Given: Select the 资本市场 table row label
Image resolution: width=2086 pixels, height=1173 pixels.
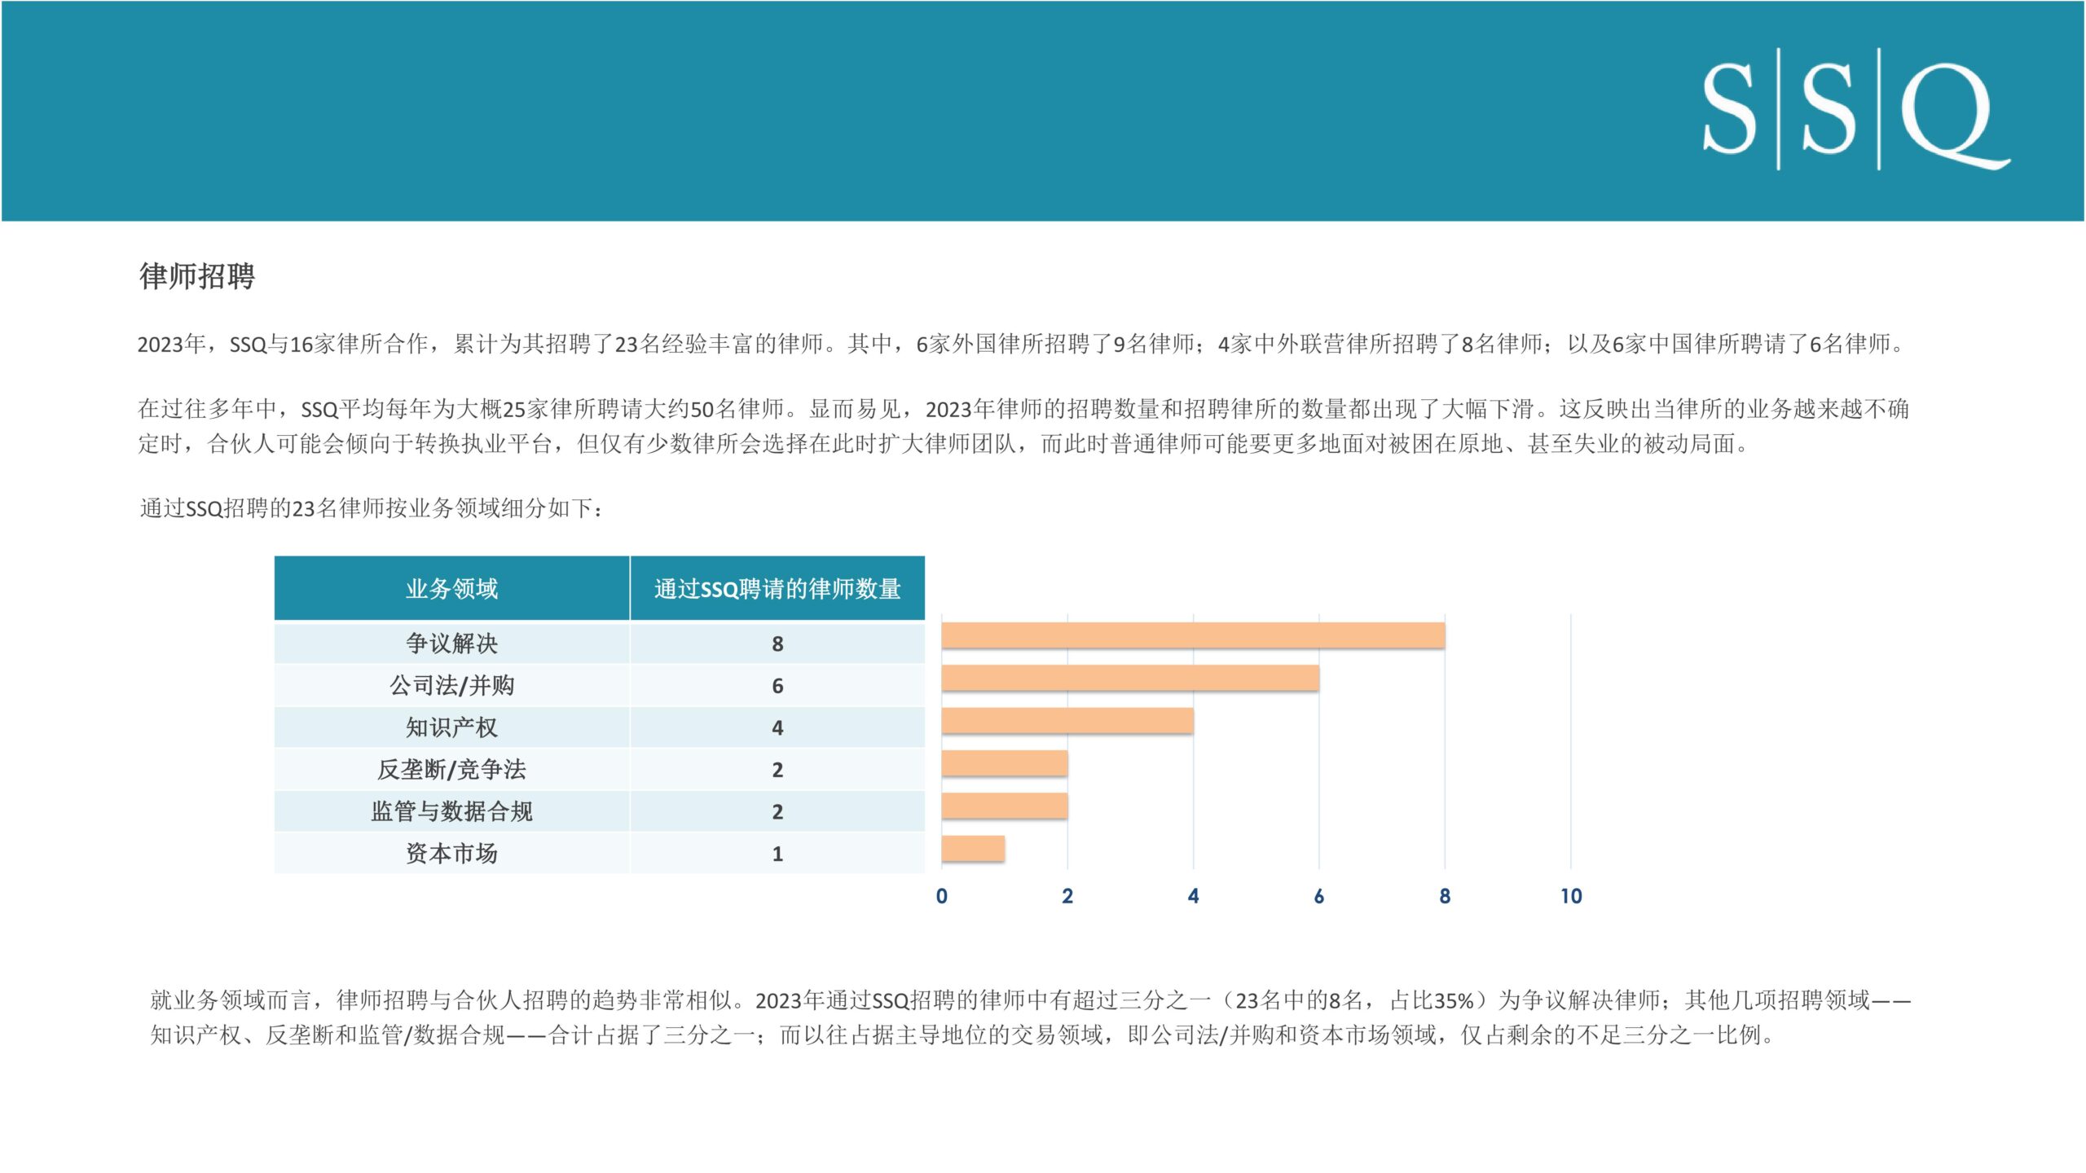Looking at the screenshot, I should click(451, 854).
